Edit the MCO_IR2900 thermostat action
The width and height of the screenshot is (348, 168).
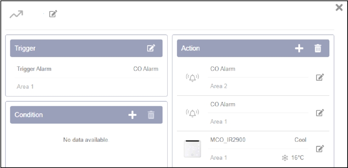[320, 149]
